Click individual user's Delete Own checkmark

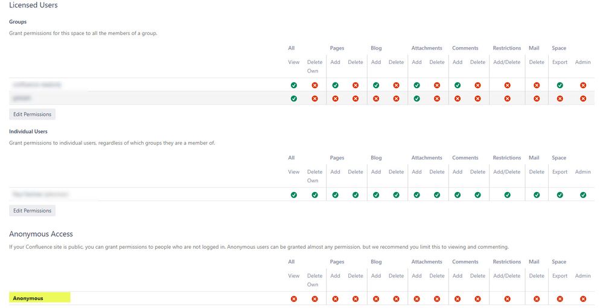click(x=314, y=195)
